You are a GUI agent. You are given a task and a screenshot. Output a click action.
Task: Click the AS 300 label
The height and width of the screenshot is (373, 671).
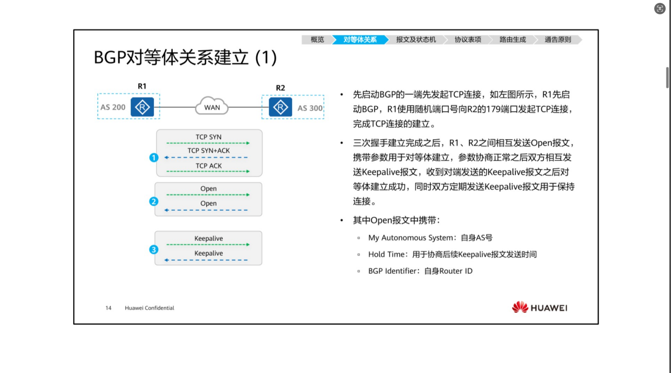tap(310, 108)
